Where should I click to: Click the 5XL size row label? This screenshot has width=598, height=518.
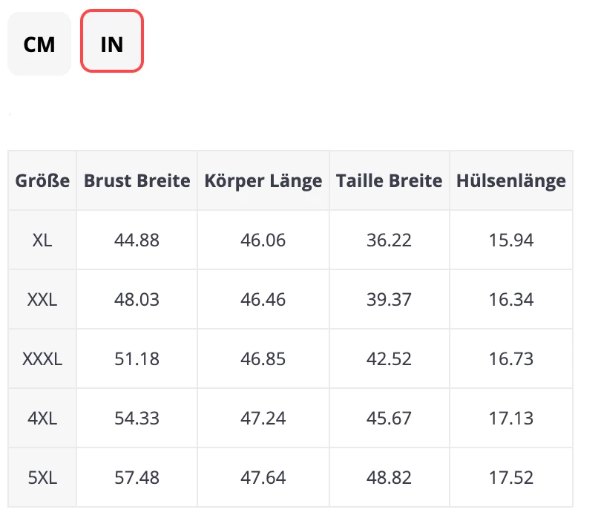point(43,477)
